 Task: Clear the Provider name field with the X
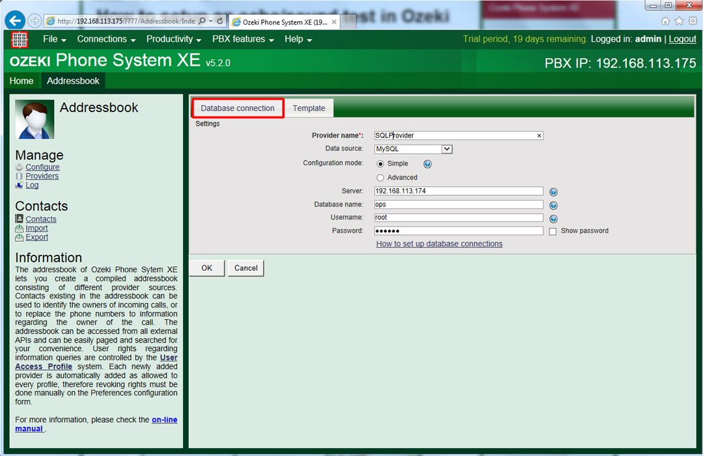tap(540, 135)
